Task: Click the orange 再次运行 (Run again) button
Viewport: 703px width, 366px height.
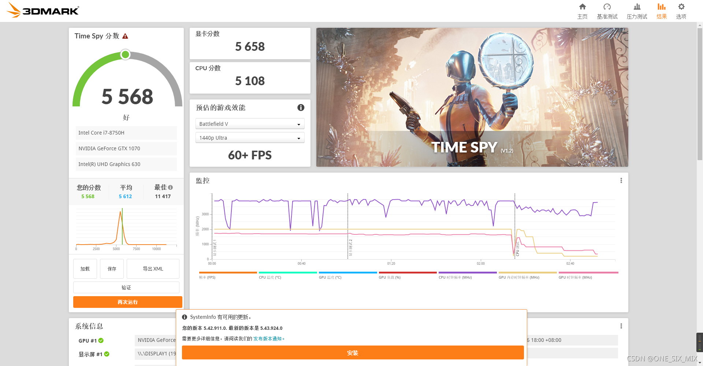Action: tap(128, 302)
